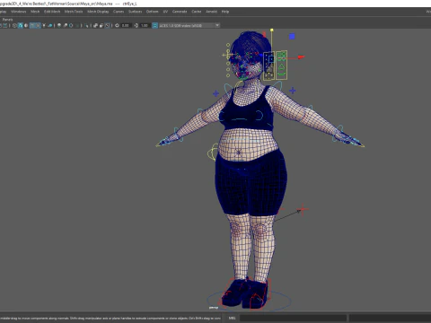The height and width of the screenshot is (323, 431).
Task: Click the command line input field
Action: [x=293, y=318]
